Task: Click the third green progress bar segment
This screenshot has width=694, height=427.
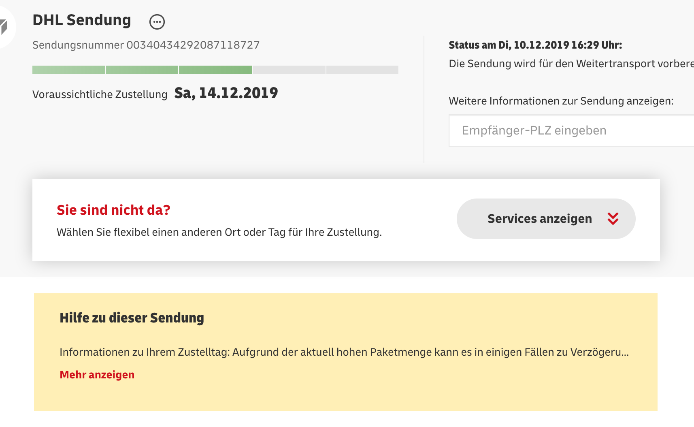Action: 215,70
